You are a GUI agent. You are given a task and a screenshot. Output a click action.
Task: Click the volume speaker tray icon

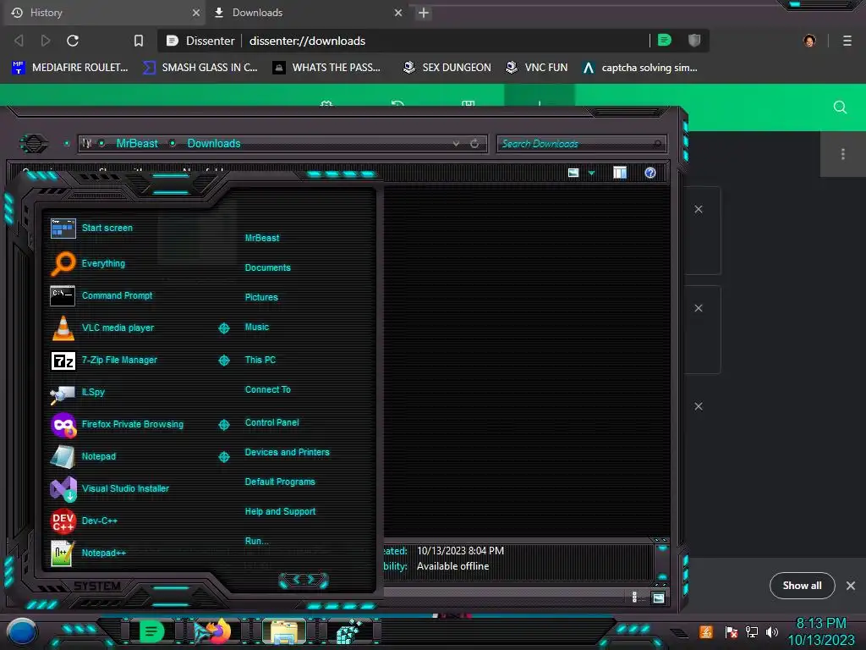coord(772,631)
